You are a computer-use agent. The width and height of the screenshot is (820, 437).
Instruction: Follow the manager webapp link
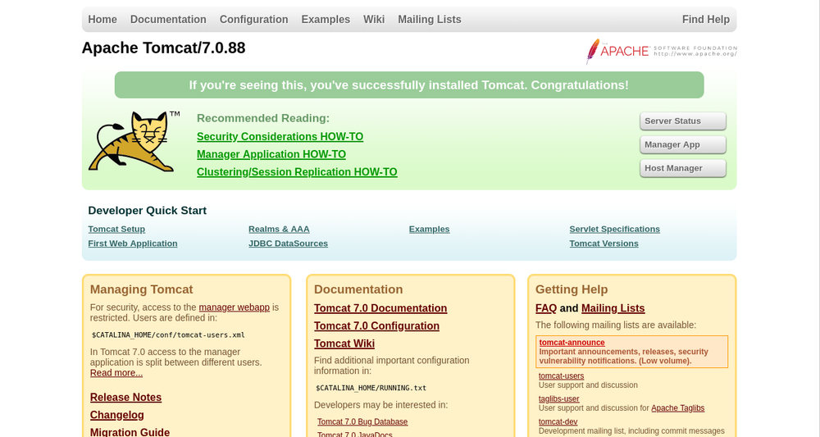[x=235, y=307]
